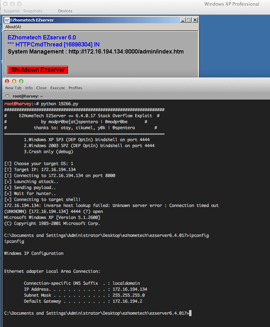Viewport: 270px width, 327px height.
Task: Select the root@harvey: ~ terminal tab
Action: pyautogui.click(x=28, y=96)
